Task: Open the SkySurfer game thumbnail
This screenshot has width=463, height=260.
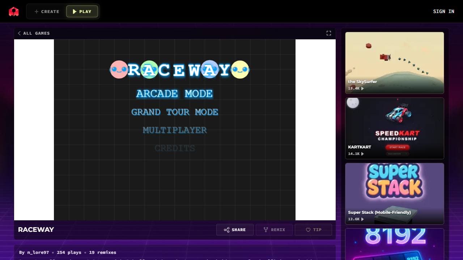Action: click(394, 63)
